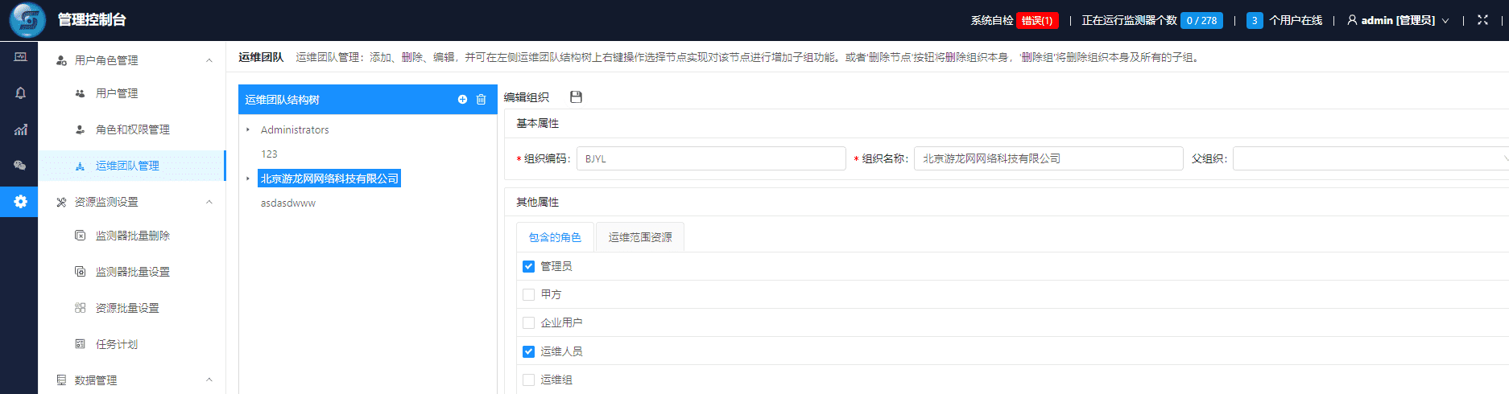Image resolution: width=1509 pixels, height=394 pixels.
Task: Click the 监测器批量删除 icon
Action: [80, 236]
